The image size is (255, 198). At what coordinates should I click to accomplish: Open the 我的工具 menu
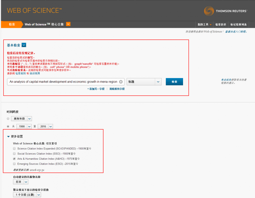[x=204, y=24]
